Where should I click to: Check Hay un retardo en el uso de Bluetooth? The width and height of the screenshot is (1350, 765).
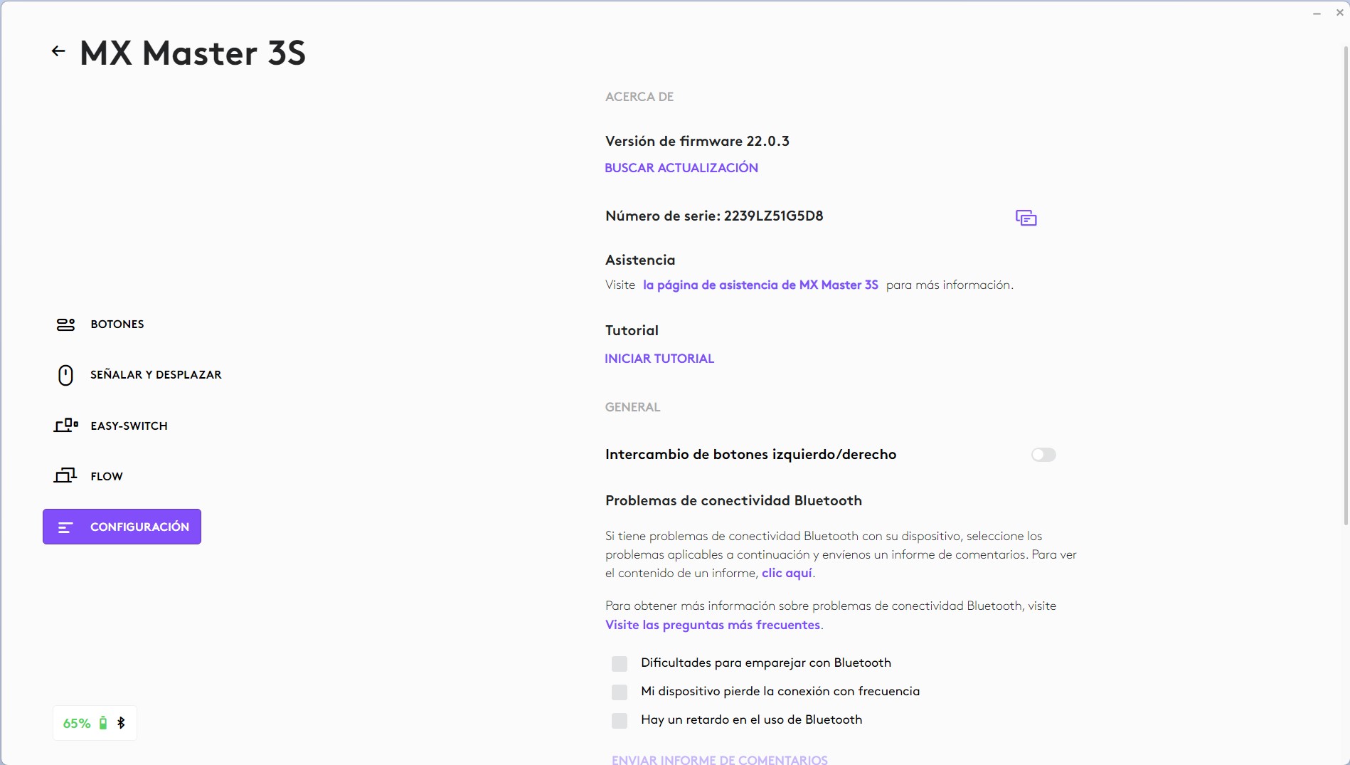[620, 721]
